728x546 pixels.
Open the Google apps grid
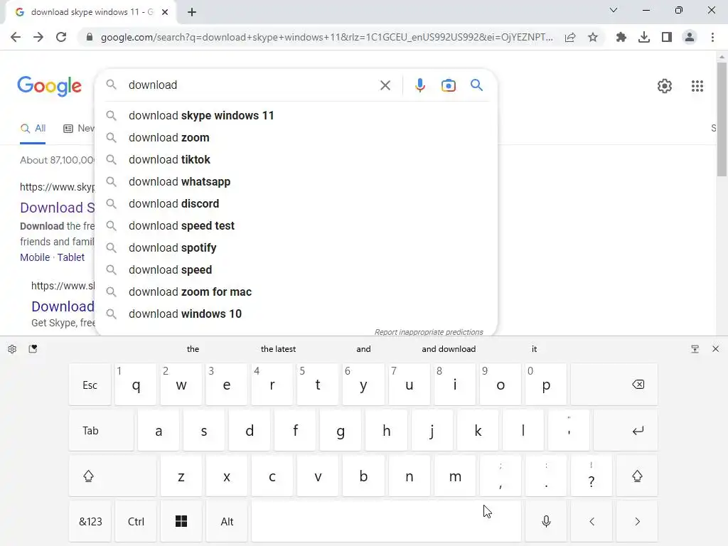697,86
